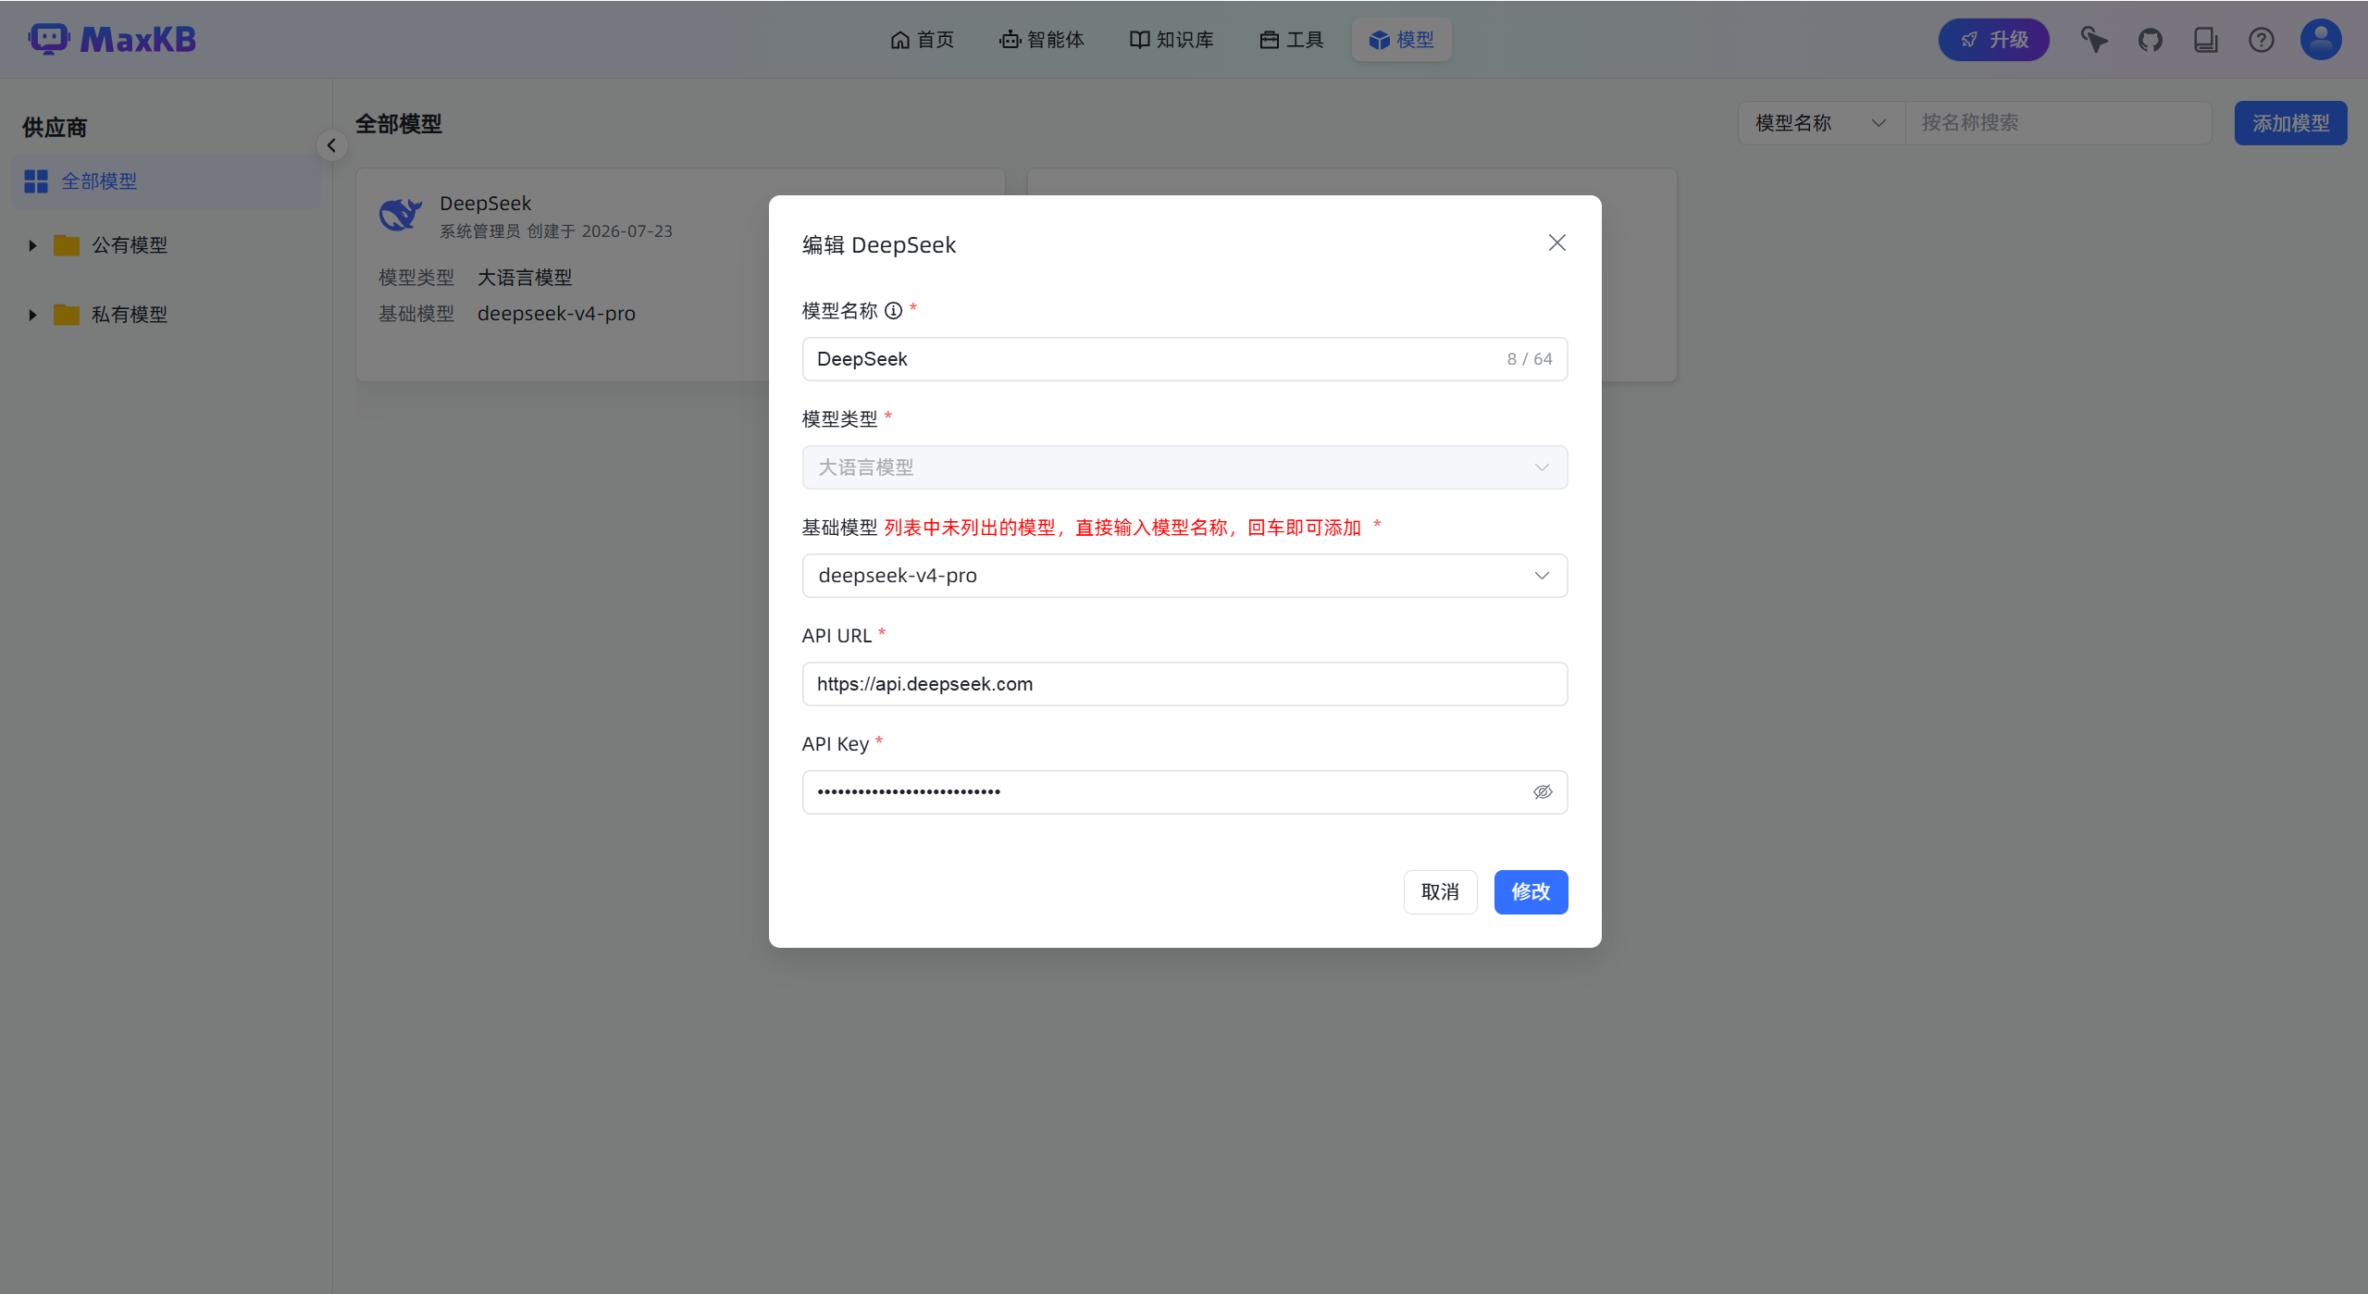Go to the 智能体 tab

click(1042, 40)
